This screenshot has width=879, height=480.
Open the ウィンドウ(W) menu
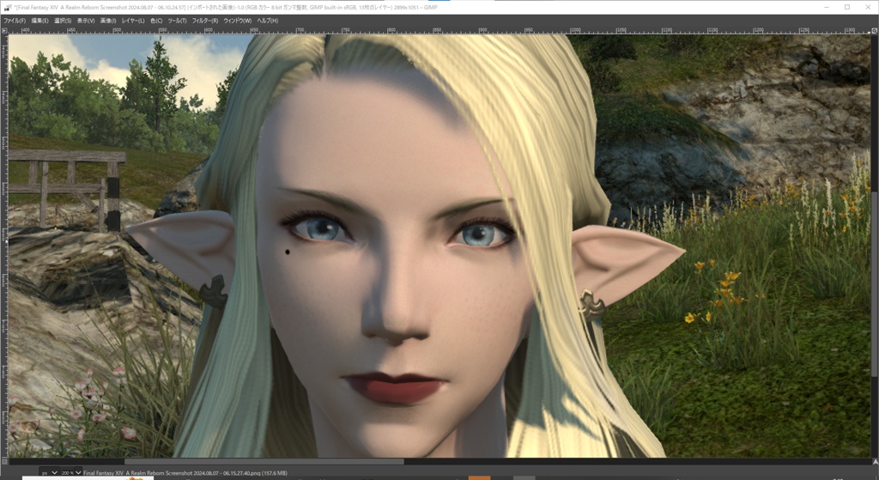237,21
